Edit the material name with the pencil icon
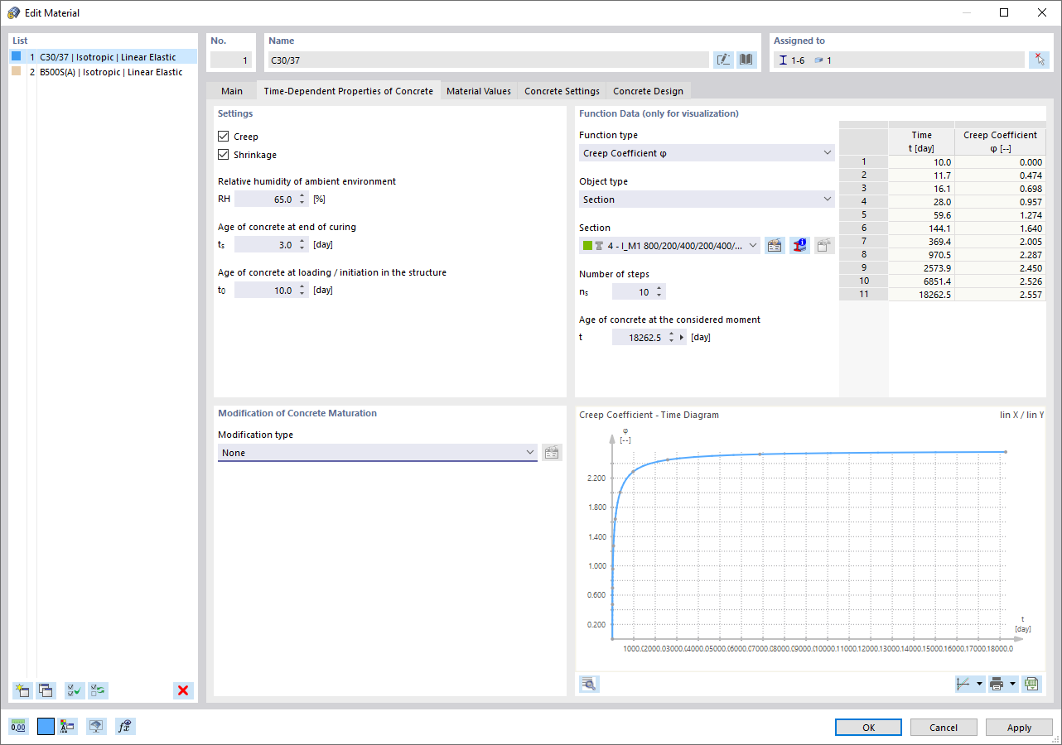Image resolution: width=1062 pixels, height=745 pixels. [x=723, y=60]
